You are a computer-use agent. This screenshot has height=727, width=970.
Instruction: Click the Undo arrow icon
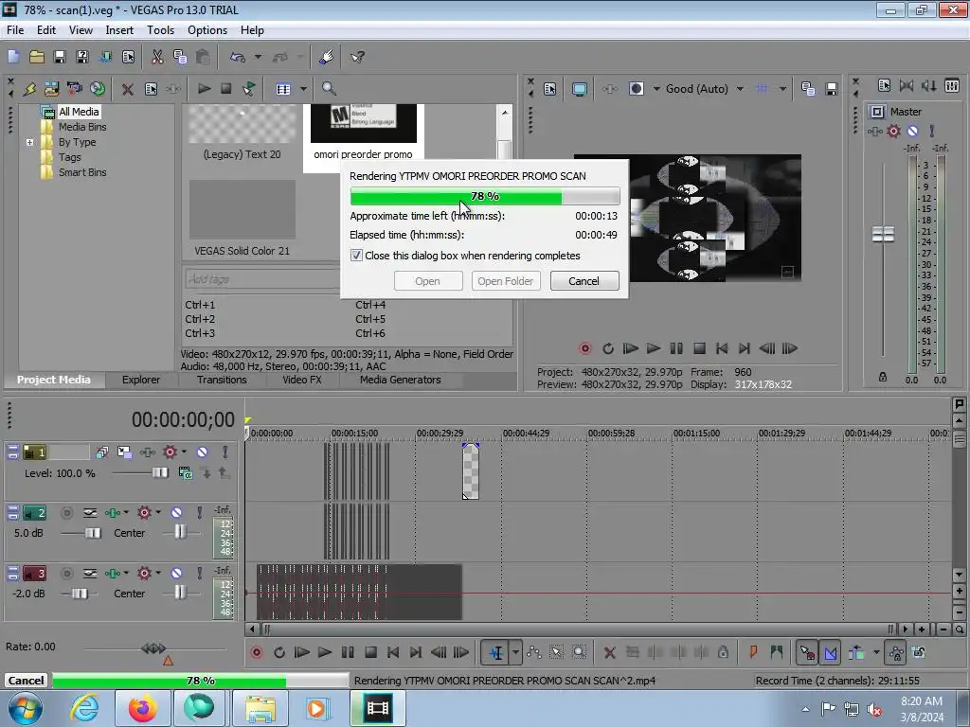[238, 57]
